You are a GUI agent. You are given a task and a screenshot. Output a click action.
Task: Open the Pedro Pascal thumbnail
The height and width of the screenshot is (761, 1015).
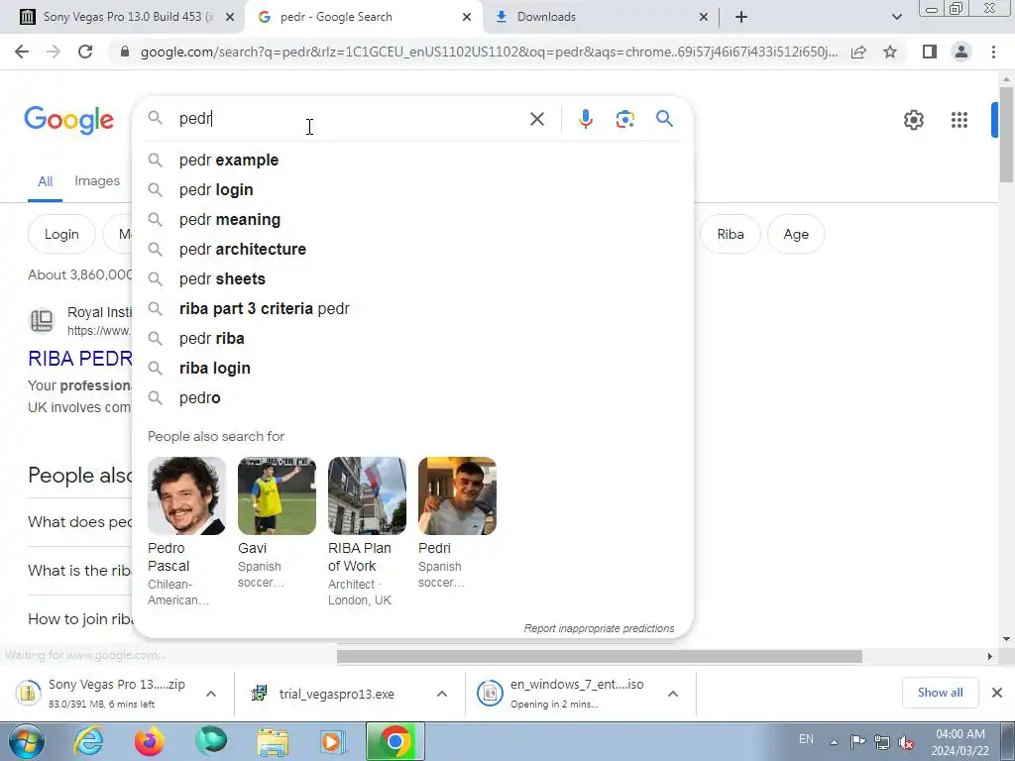coord(186,495)
